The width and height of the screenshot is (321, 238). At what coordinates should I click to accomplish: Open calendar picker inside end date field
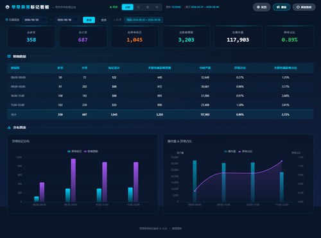[x=76, y=20]
